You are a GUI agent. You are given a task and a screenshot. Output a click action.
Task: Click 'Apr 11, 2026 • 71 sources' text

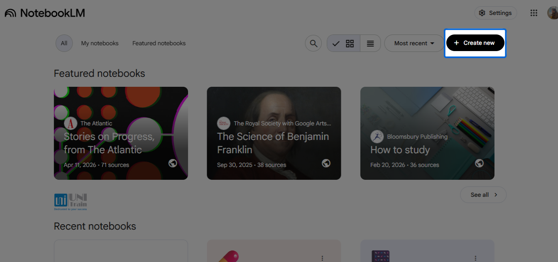pos(96,165)
